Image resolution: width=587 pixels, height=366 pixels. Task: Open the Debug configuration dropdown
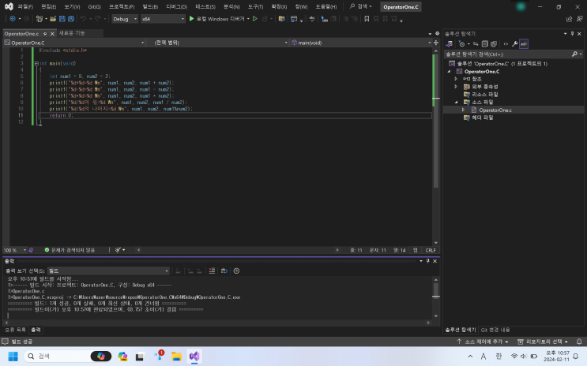tap(124, 18)
